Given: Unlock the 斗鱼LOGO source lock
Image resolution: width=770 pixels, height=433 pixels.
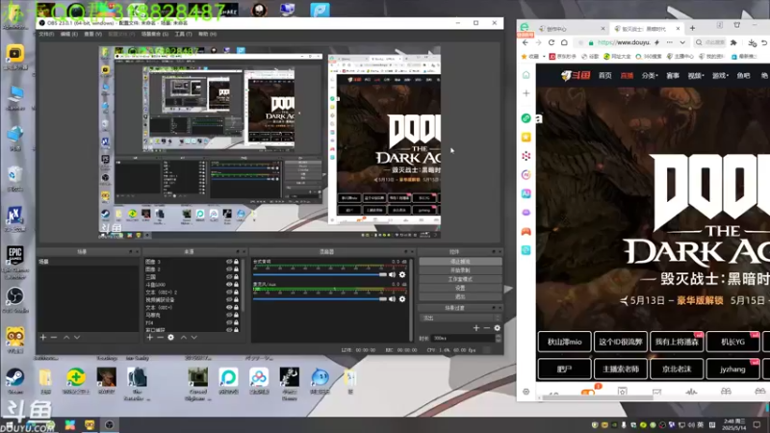Looking at the screenshot, I should (236, 284).
